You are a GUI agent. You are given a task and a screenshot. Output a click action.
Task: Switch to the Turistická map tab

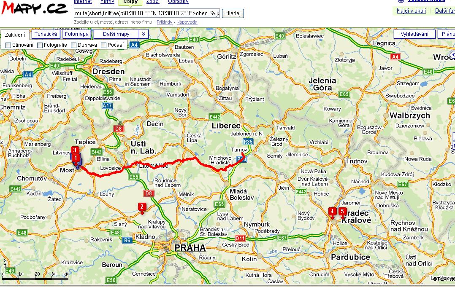pos(46,34)
